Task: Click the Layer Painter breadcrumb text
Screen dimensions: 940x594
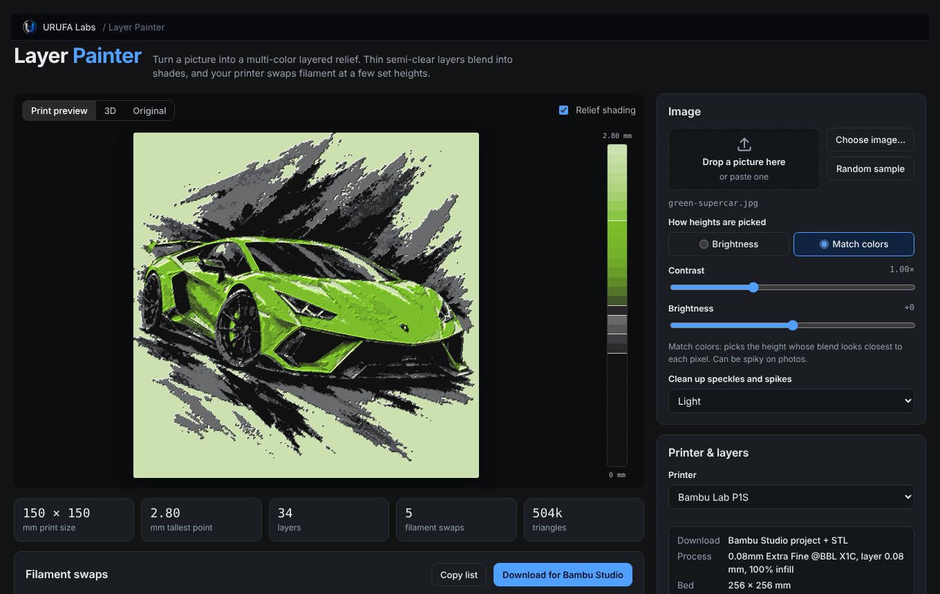Action: [x=136, y=27]
